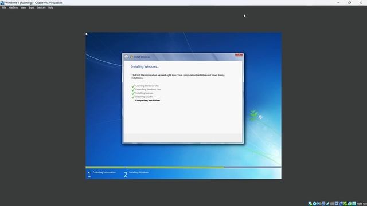Open the Input menu
367x206 pixels.
coord(32,7)
